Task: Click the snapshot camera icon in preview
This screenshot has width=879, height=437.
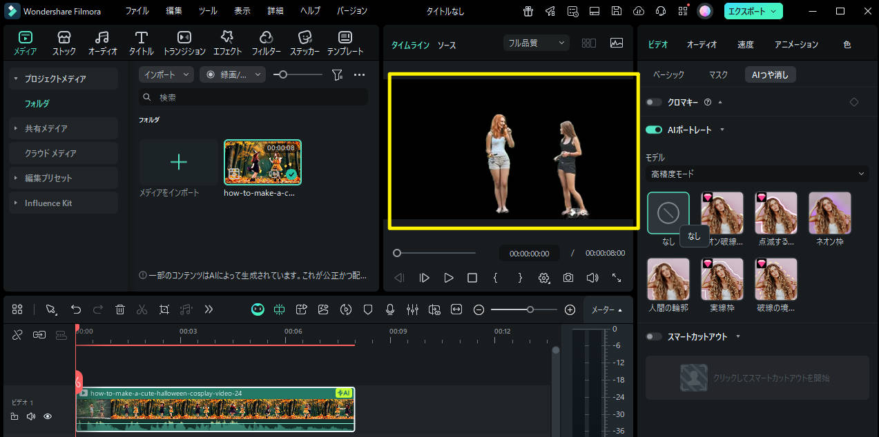Action: click(x=568, y=278)
